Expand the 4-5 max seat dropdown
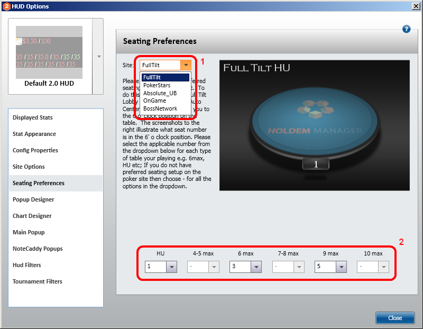Image resolution: width=423 pixels, height=329 pixels. [x=214, y=267]
